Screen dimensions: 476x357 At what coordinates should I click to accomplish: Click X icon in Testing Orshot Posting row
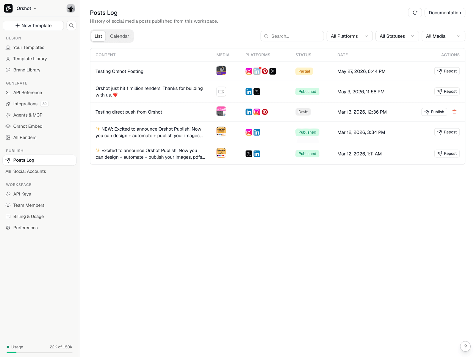click(273, 71)
